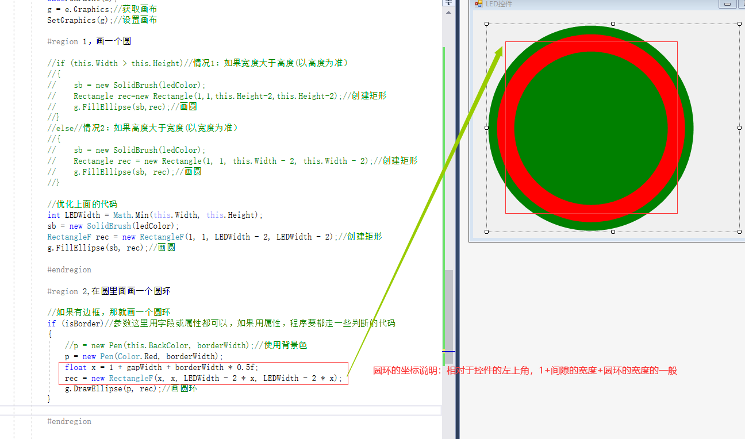The height and width of the screenshot is (439, 745).
Task: Click the "//else//情况2" comment line
Action: pyautogui.click(x=143, y=128)
